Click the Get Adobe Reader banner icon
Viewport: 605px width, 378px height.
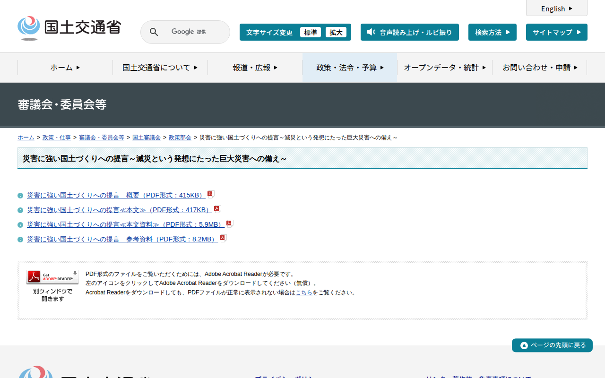[x=52, y=277]
